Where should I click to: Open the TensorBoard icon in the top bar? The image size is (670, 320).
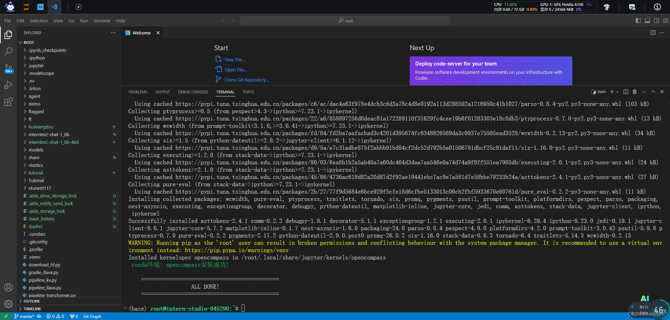[x=607, y=7]
